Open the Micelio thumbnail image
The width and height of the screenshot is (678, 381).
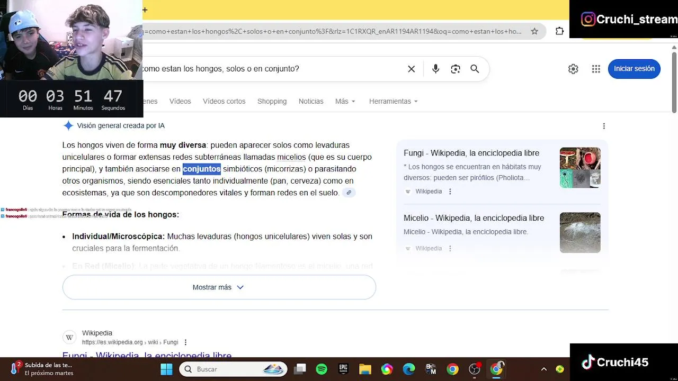[x=580, y=232]
